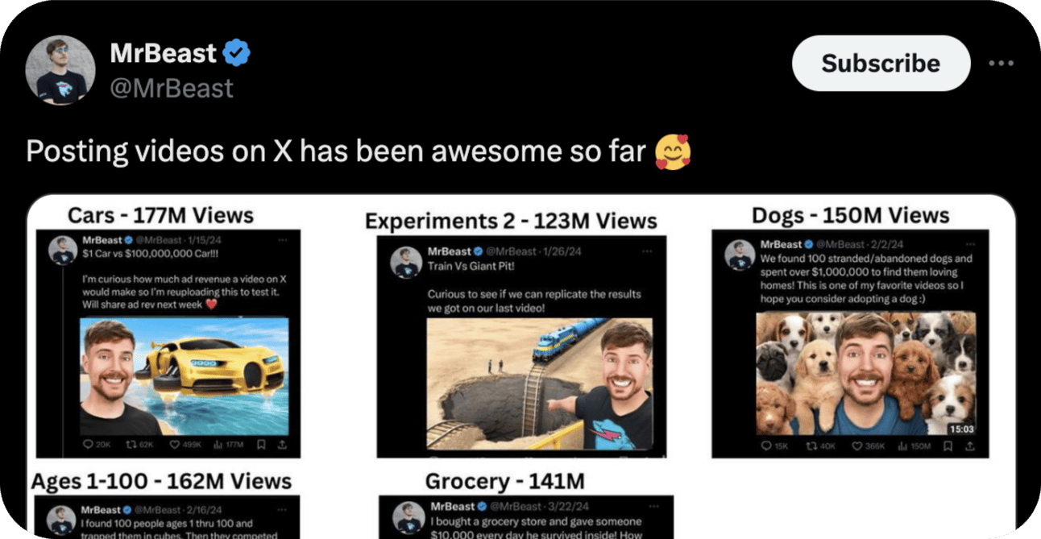This screenshot has width=1041, height=539.
Task: Click the views chart icon under Dogs post
Action: pos(902,446)
